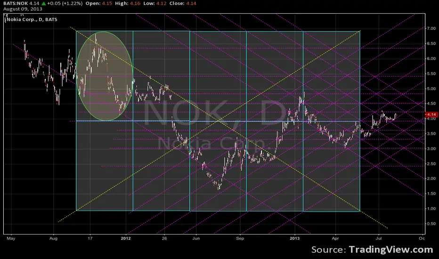Click the 17 date label on time axis
Viewport: 439px width, 259px height.
click(x=90, y=239)
